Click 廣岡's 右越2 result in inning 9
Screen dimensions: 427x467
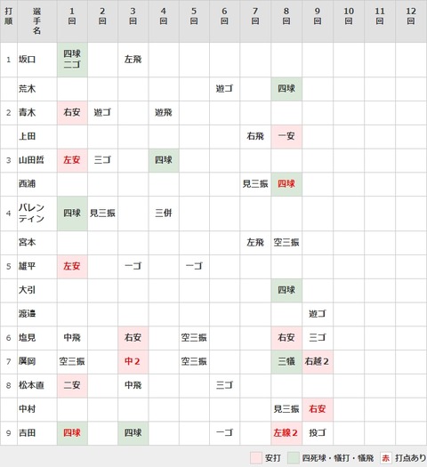coord(317,361)
